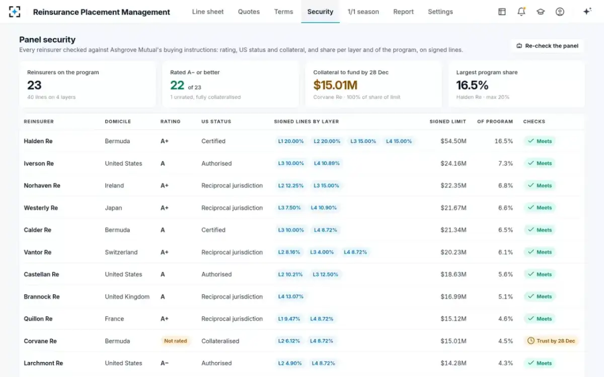Click the Reinsurers on the program card
Viewport: 604px width, 377px height.
coord(88,84)
